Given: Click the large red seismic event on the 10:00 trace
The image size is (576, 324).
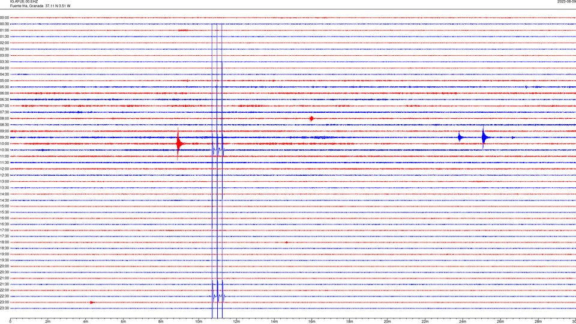Looking at the screenshot, I should [179, 143].
